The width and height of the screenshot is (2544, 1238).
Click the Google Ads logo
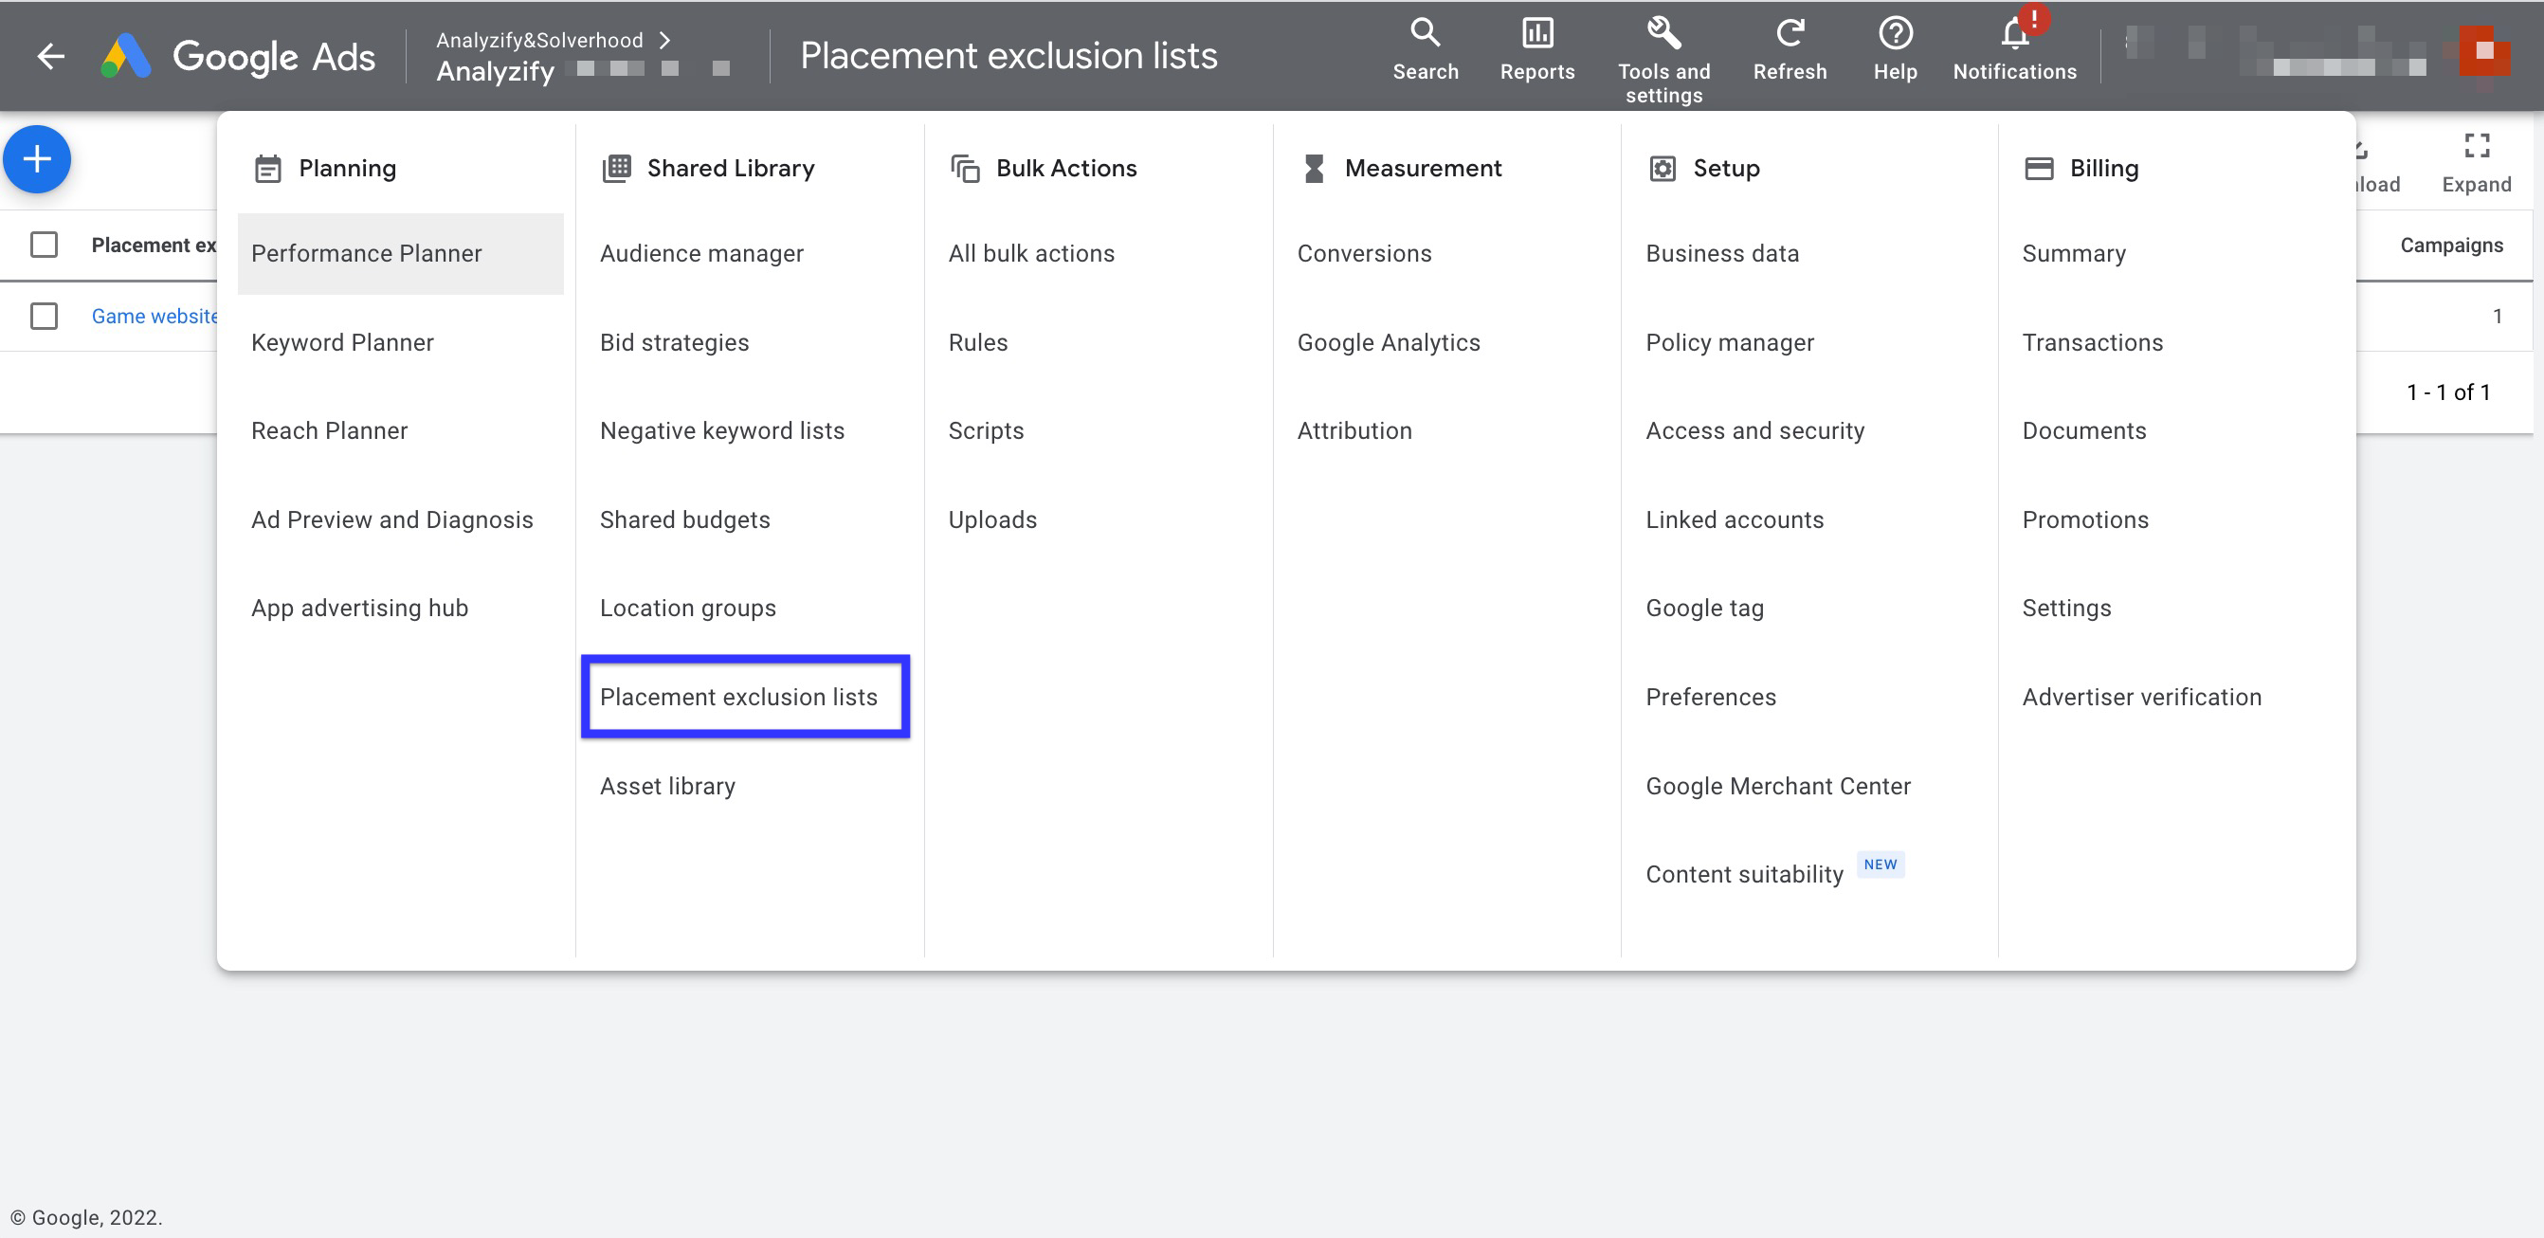click(238, 56)
